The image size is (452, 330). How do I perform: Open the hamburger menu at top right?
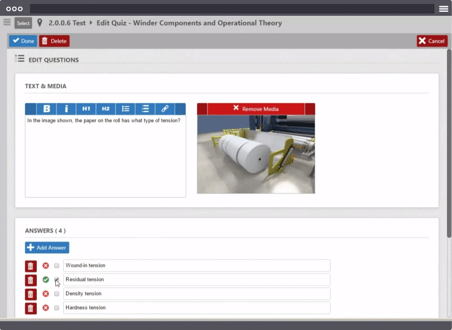tap(444, 9)
